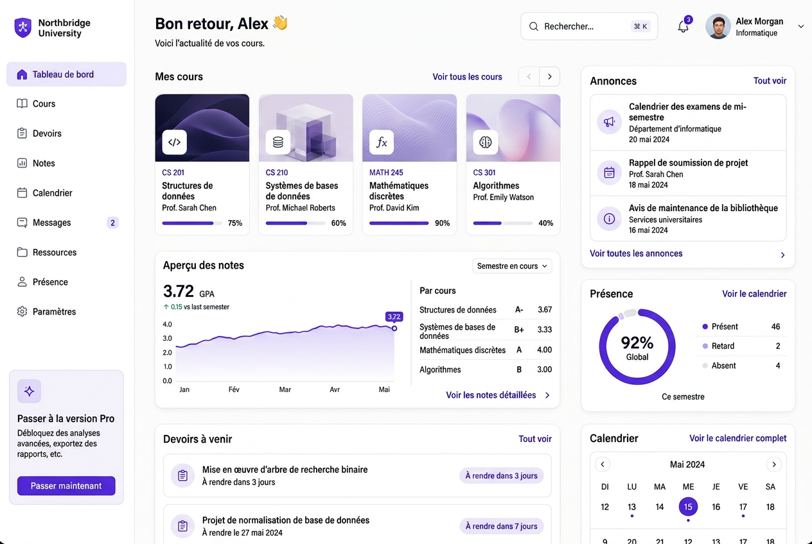Open Tableau de bord in the sidebar
This screenshot has width=812, height=544.
[x=66, y=74]
